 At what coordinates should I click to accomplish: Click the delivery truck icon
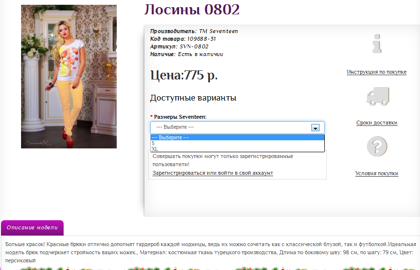378,96
